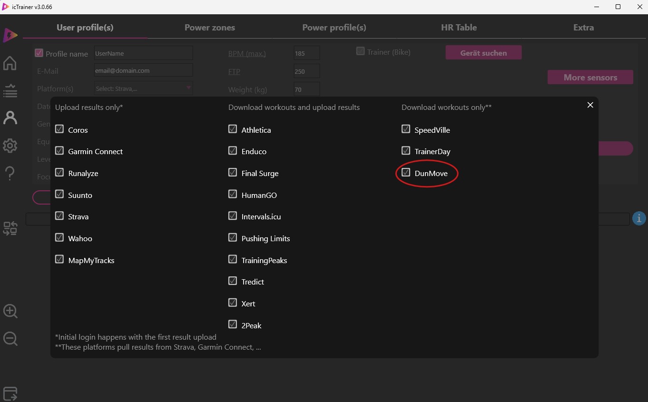Click the blue info icon
648x402 pixels.
tap(639, 219)
